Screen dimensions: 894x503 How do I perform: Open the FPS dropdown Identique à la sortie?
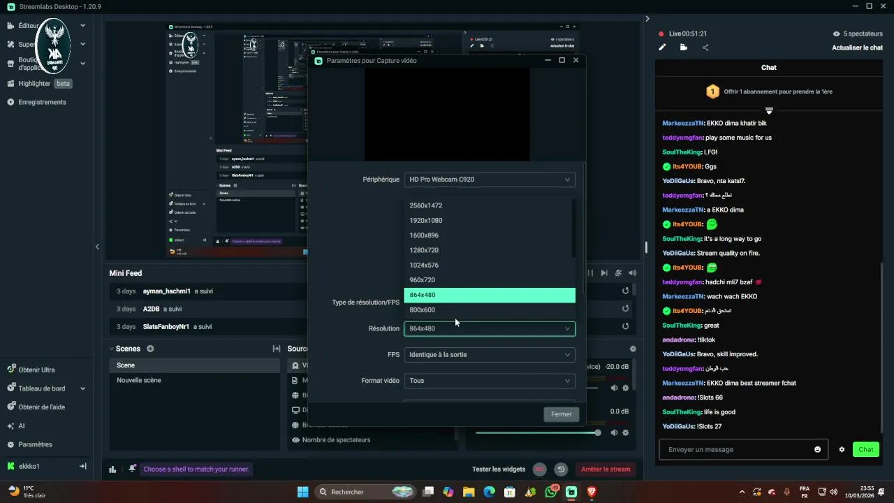click(x=490, y=354)
